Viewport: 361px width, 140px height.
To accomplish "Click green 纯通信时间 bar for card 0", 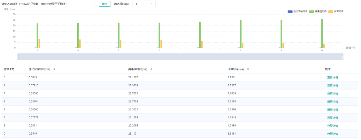I will [322, 33].
